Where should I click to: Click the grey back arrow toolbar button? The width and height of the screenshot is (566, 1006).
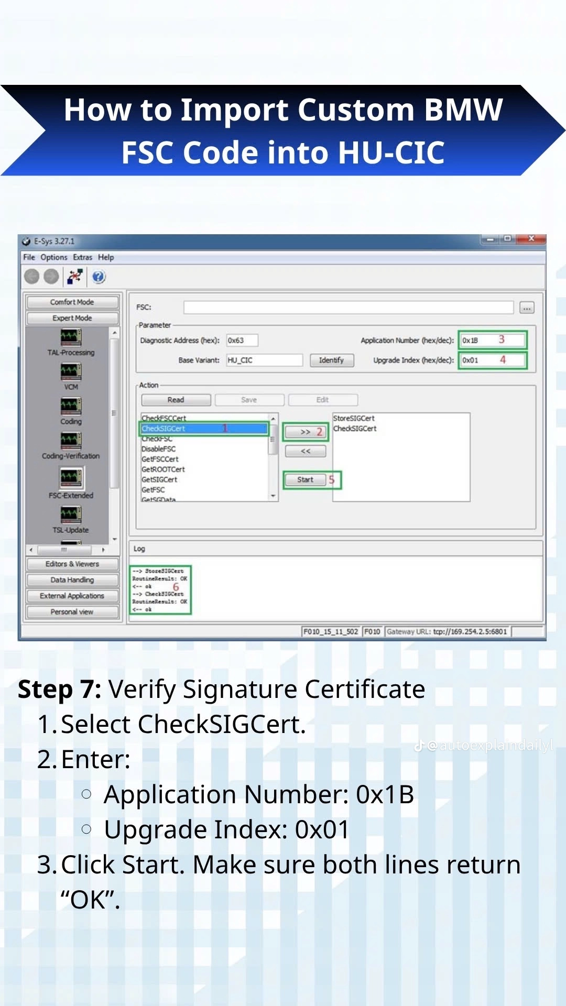coord(32,276)
